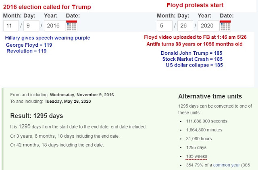Open the end date calendar picker icon
The image size is (258, 170).
pos(225,26)
